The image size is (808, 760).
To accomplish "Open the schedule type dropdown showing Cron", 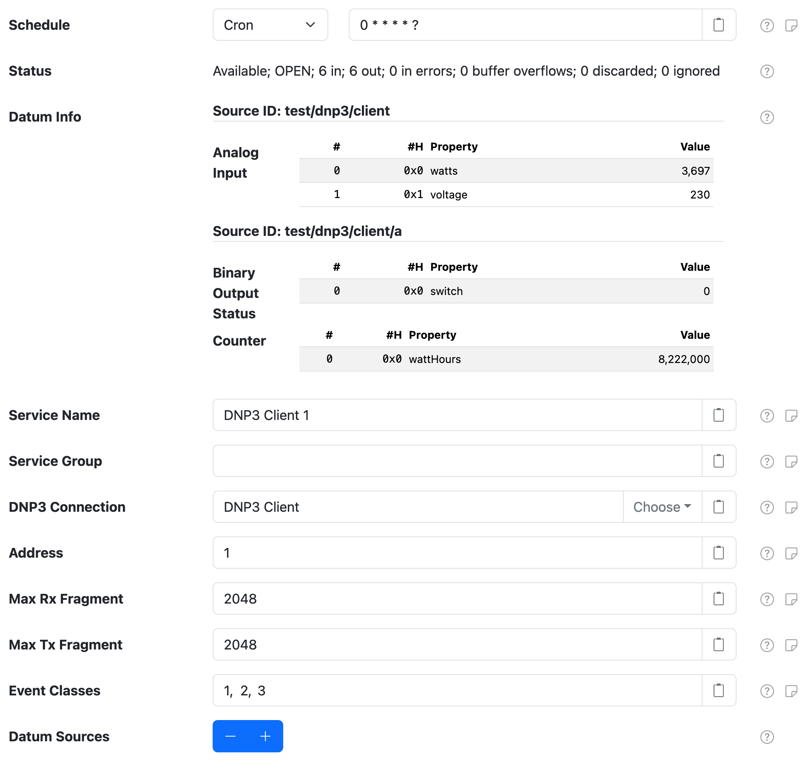I will [270, 25].
